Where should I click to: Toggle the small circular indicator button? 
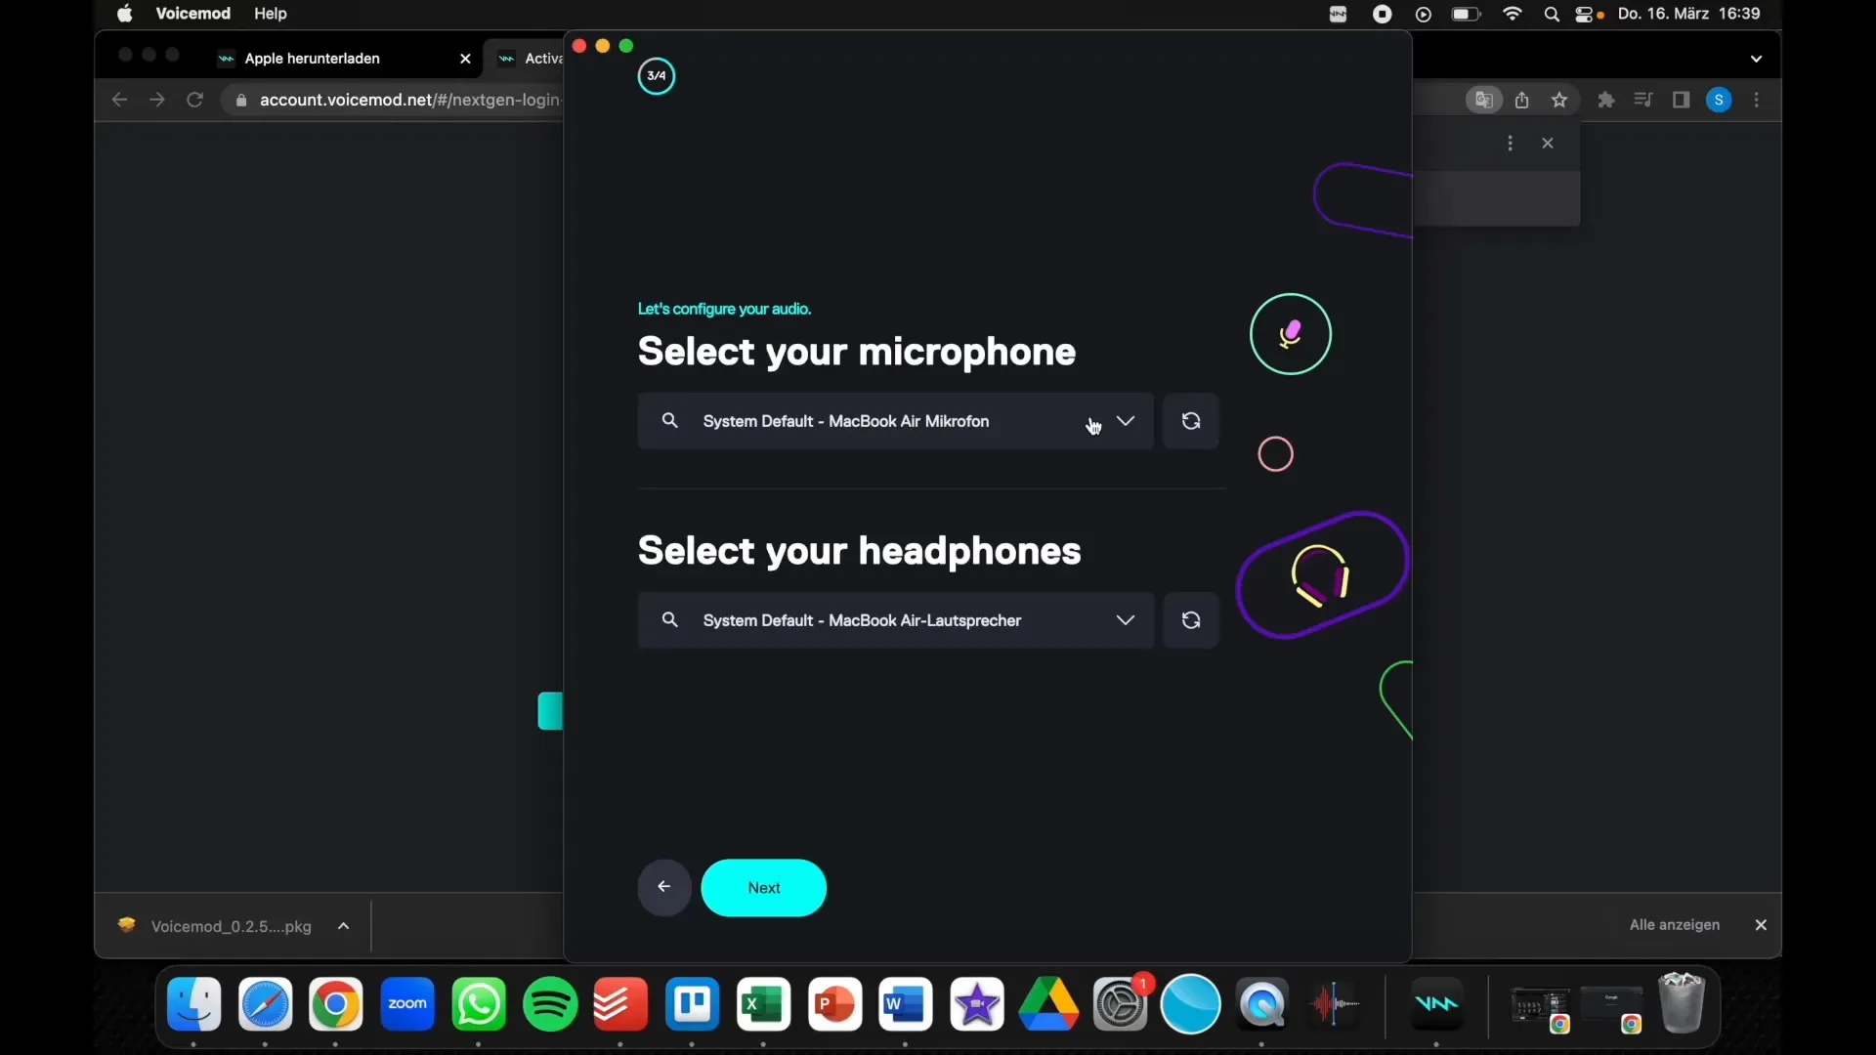(1273, 453)
